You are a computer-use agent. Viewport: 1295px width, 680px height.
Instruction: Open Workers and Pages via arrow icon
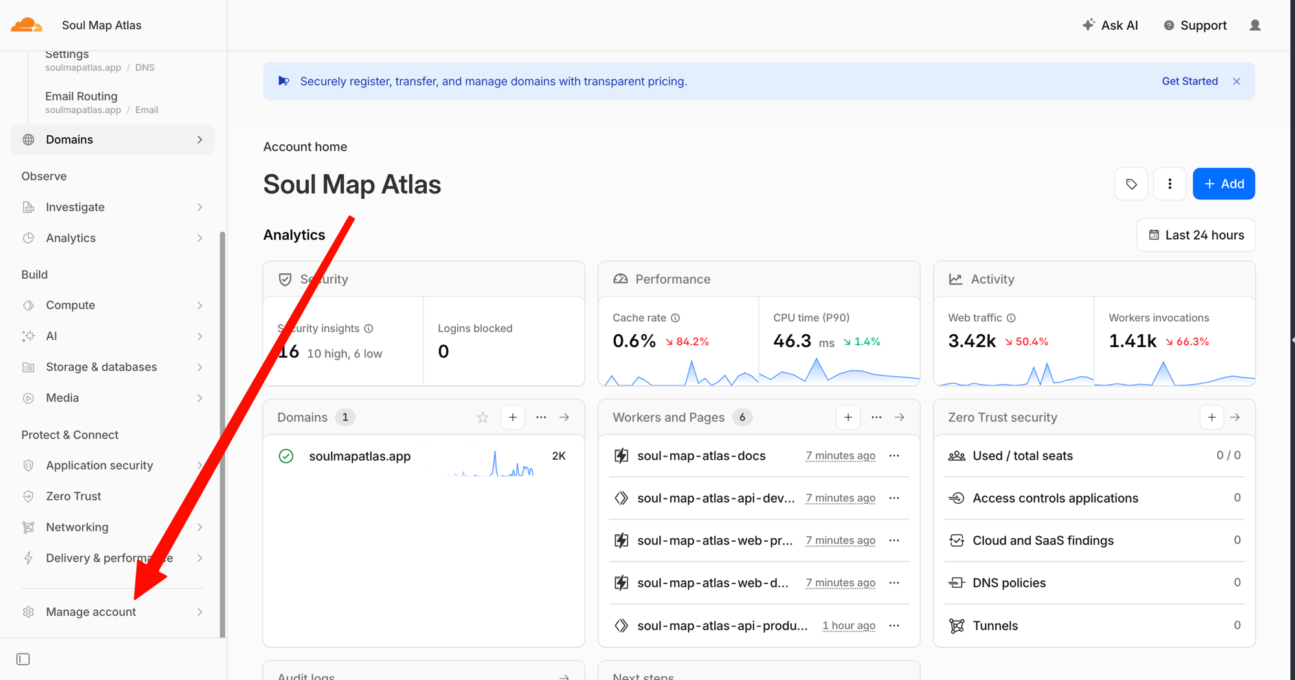[900, 418]
